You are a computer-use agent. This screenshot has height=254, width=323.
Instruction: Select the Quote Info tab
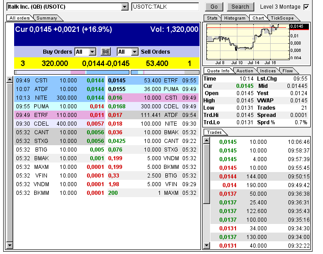pos(218,71)
